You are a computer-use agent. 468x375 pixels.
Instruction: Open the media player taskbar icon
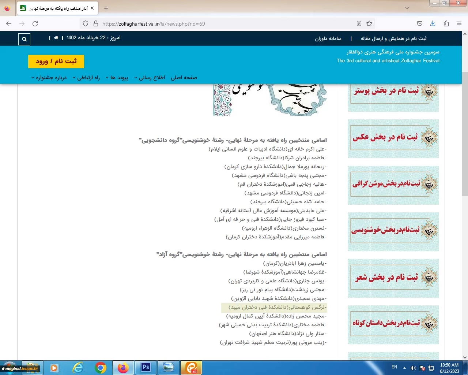pos(54,367)
